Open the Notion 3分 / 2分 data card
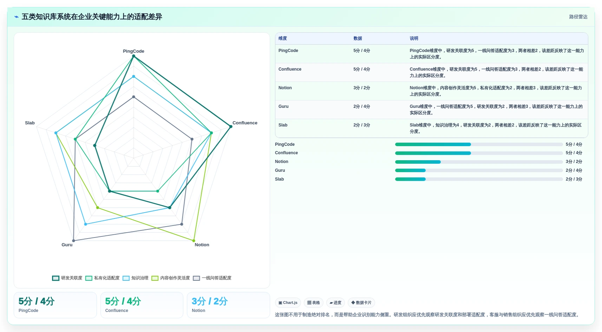Image resolution: width=602 pixels, height=332 pixels. coord(228,305)
